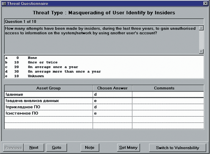
Task: Select 'On average once a year' option
Action: point(53,67)
